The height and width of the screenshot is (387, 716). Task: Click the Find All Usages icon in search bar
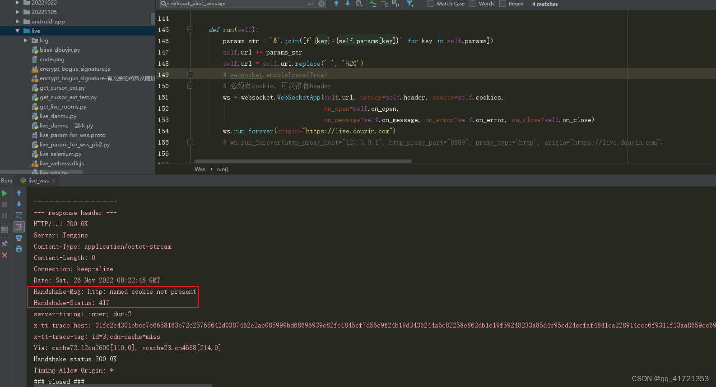(359, 4)
